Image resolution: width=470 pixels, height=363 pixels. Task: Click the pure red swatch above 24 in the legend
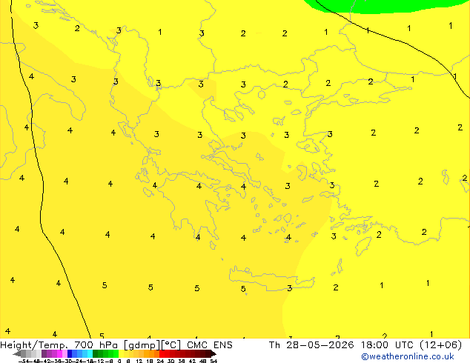click(x=162, y=353)
